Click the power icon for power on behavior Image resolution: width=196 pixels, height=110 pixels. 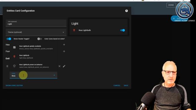[x=14, y=66]
